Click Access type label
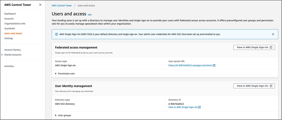Screen dimensions: 282x120 (x=61, y=61)
